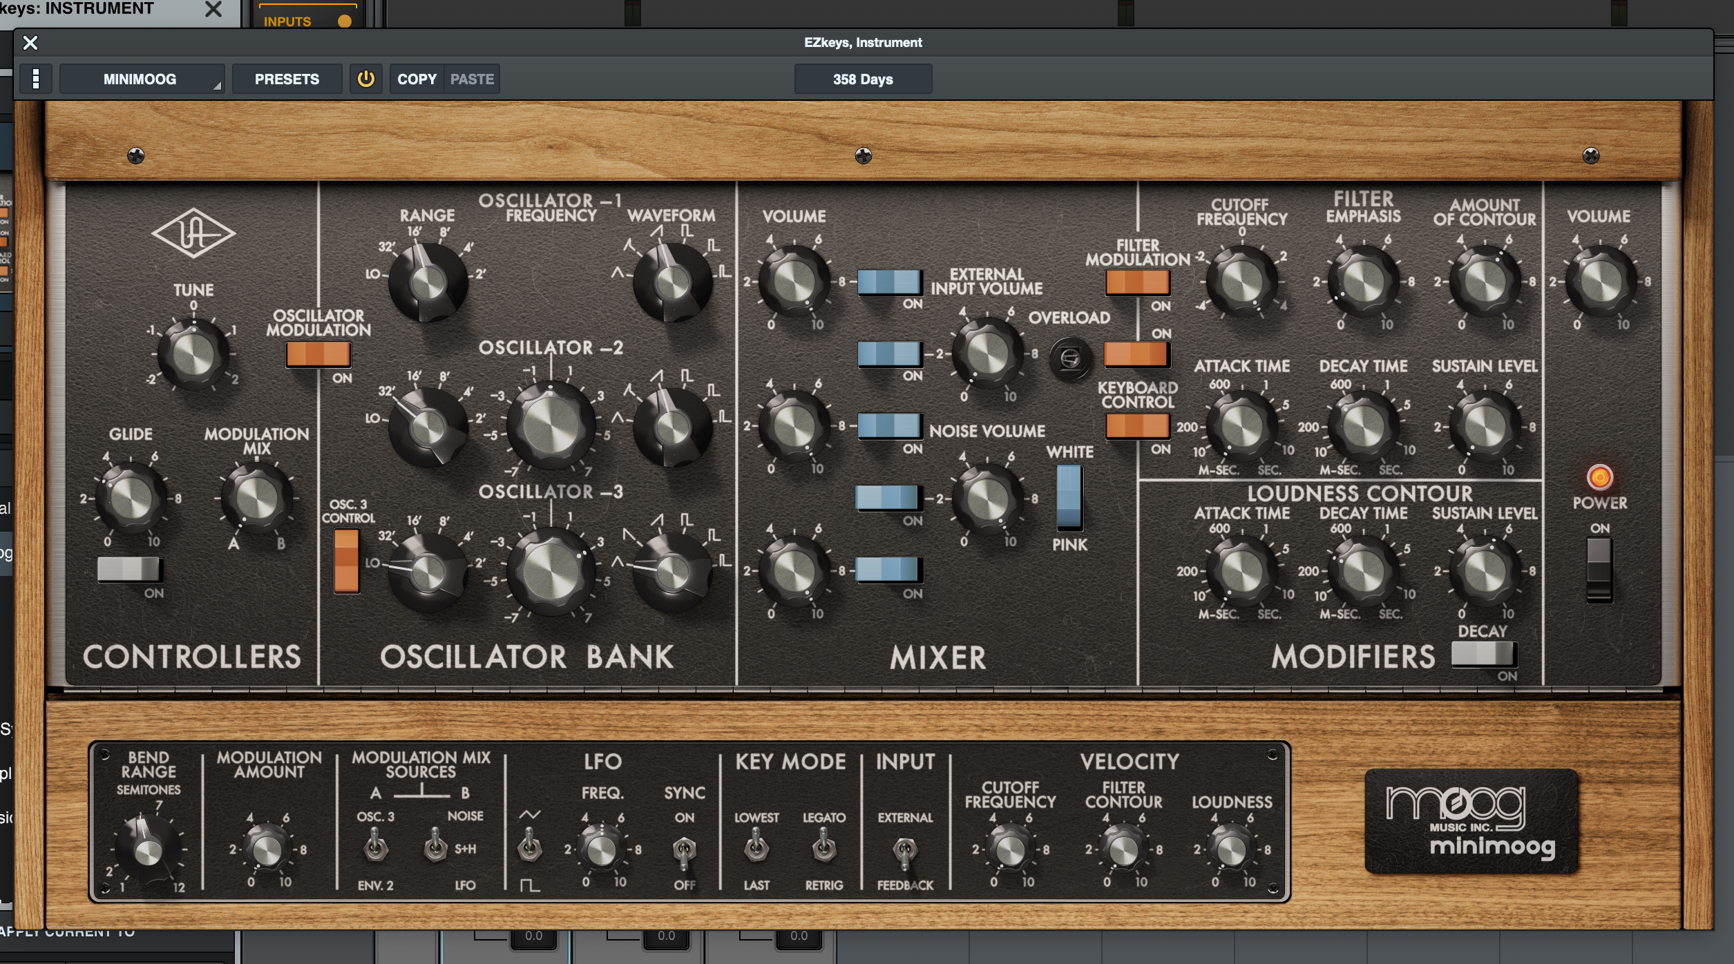Click the Oscillator 1 Volume knob in Mixer
The image size is (1734, 964).
tap(794, 282)
